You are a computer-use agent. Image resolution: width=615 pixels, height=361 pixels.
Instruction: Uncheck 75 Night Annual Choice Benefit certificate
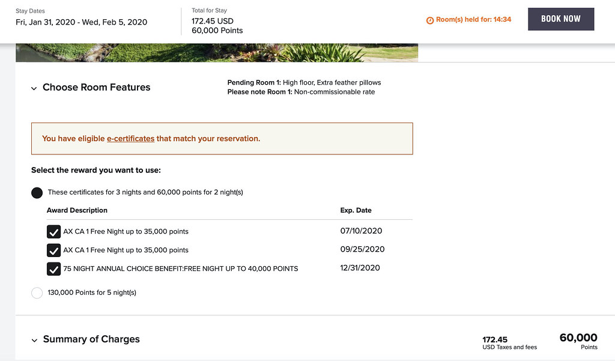click(54, 268)
